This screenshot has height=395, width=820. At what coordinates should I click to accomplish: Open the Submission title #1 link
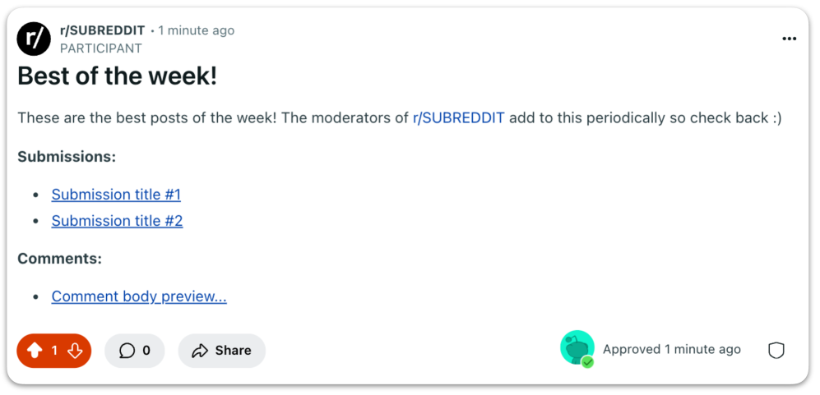point(116,195)
